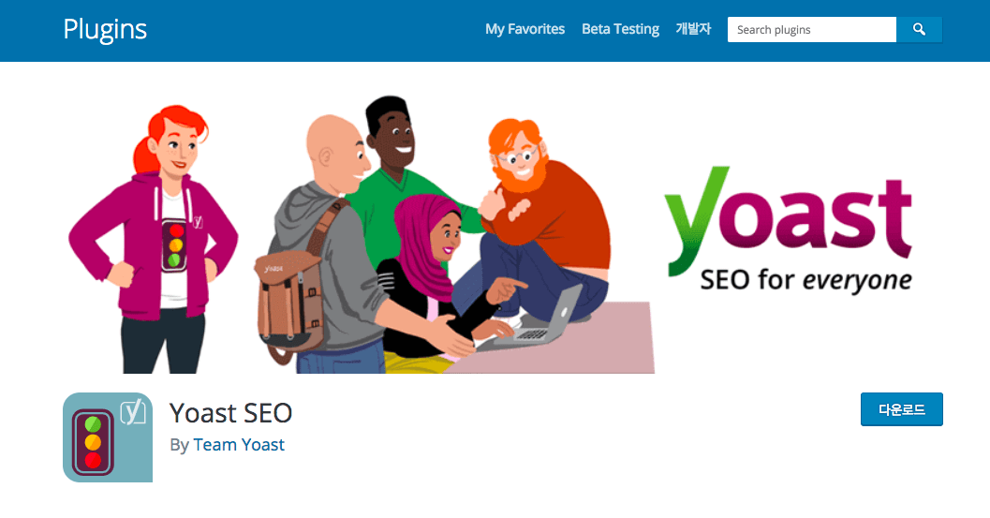The image size is (990, 518).
Task: Click the red-haired woman in purple hoodie
Action: 154,239
